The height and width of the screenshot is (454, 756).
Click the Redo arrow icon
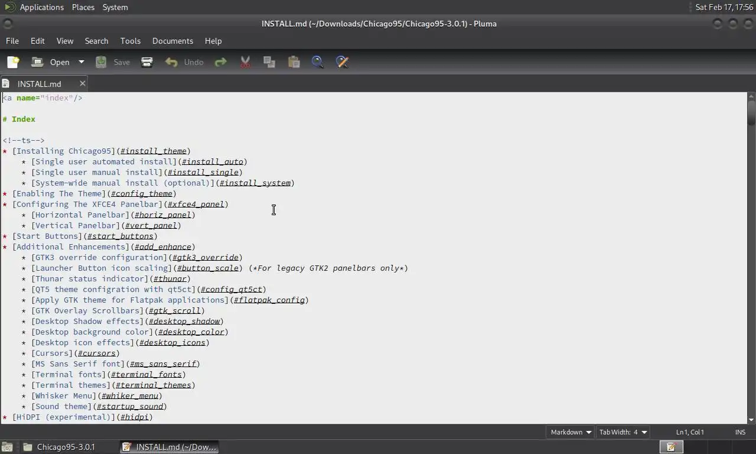220,62
